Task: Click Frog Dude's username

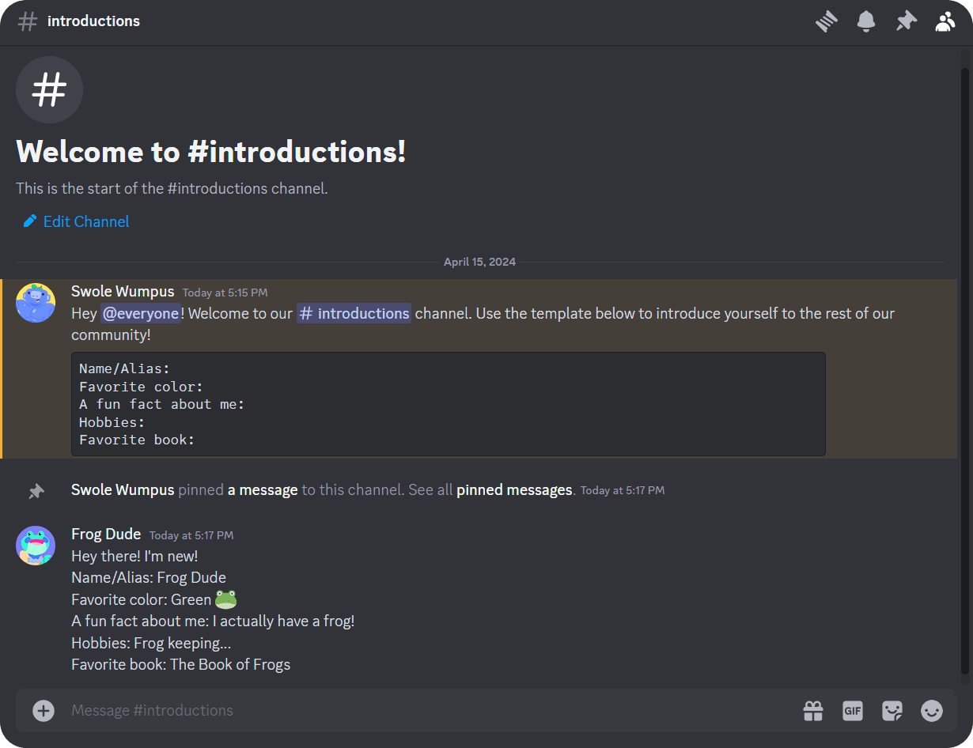Action: pyautogui.click(x=106, y=534)
